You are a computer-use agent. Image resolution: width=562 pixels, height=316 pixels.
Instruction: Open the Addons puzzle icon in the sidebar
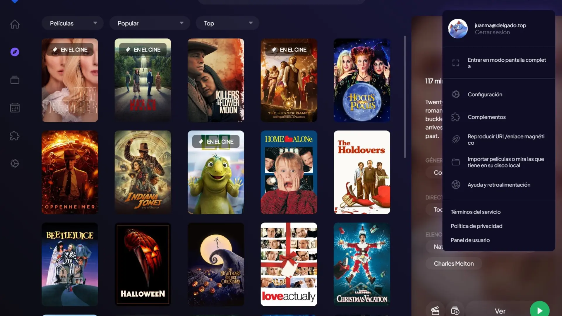coord(15,136)
